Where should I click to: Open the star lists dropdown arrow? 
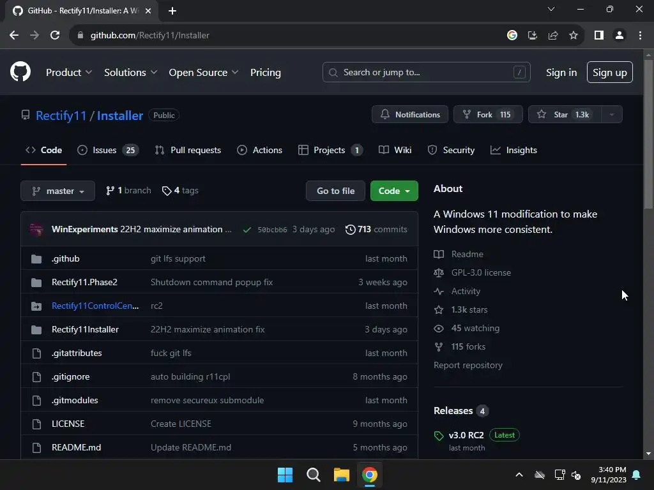[612, 114]
